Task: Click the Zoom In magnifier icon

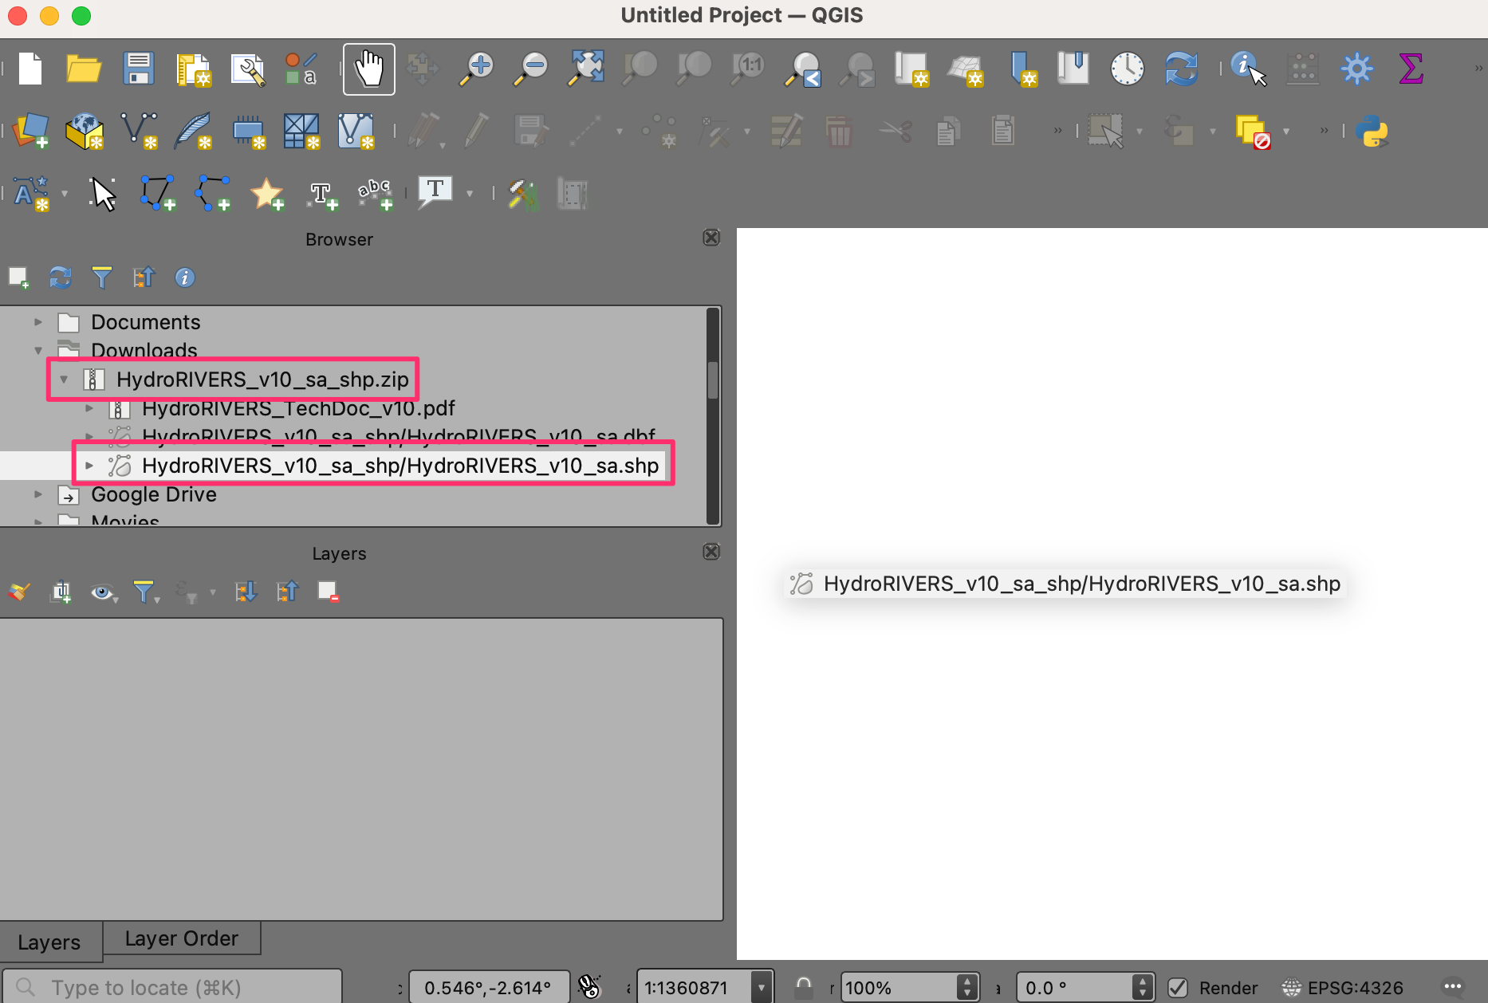Action: [477, 69]
